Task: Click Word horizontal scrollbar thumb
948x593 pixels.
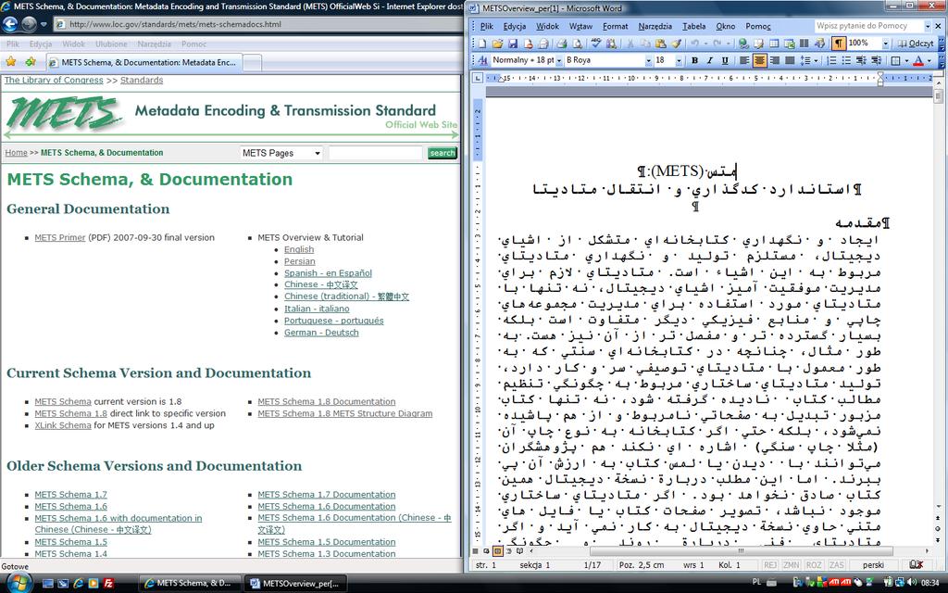Action: point(741,550)
